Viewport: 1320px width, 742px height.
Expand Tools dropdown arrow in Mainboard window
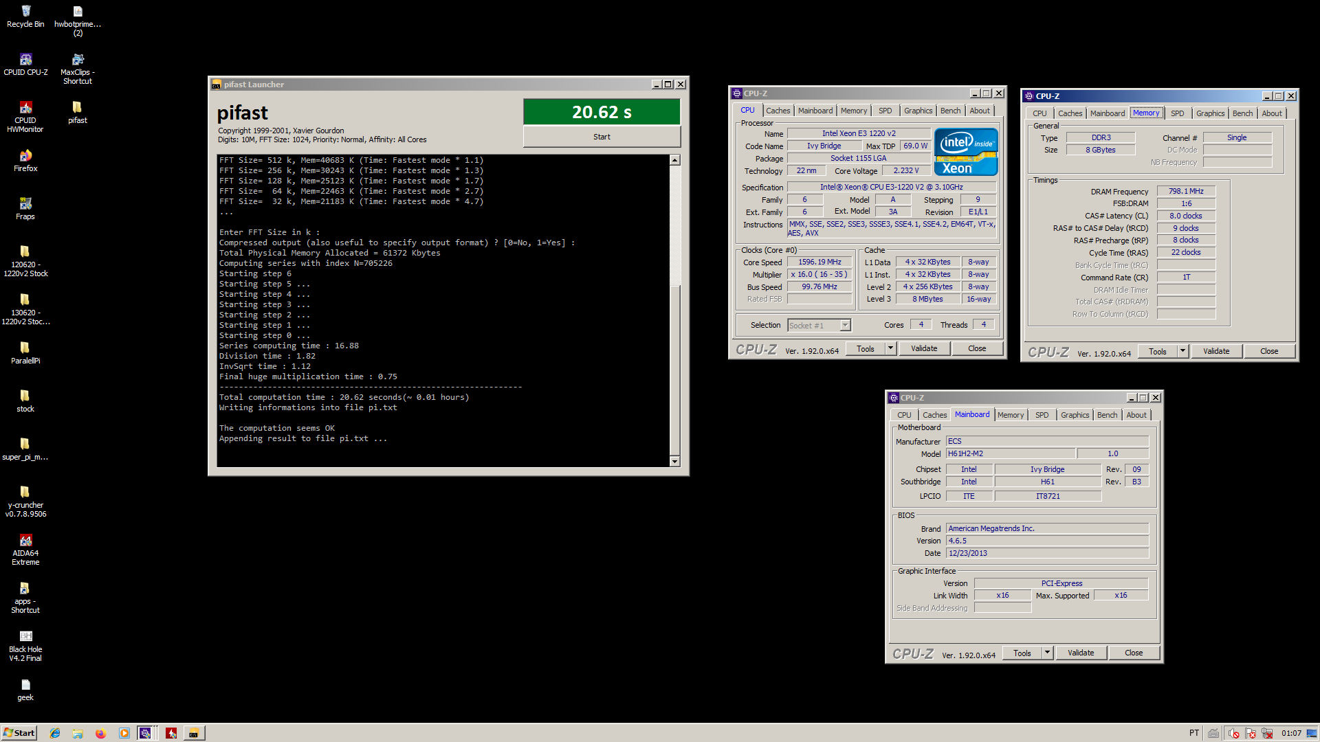pyautogui.click(x=1047, y=653)
